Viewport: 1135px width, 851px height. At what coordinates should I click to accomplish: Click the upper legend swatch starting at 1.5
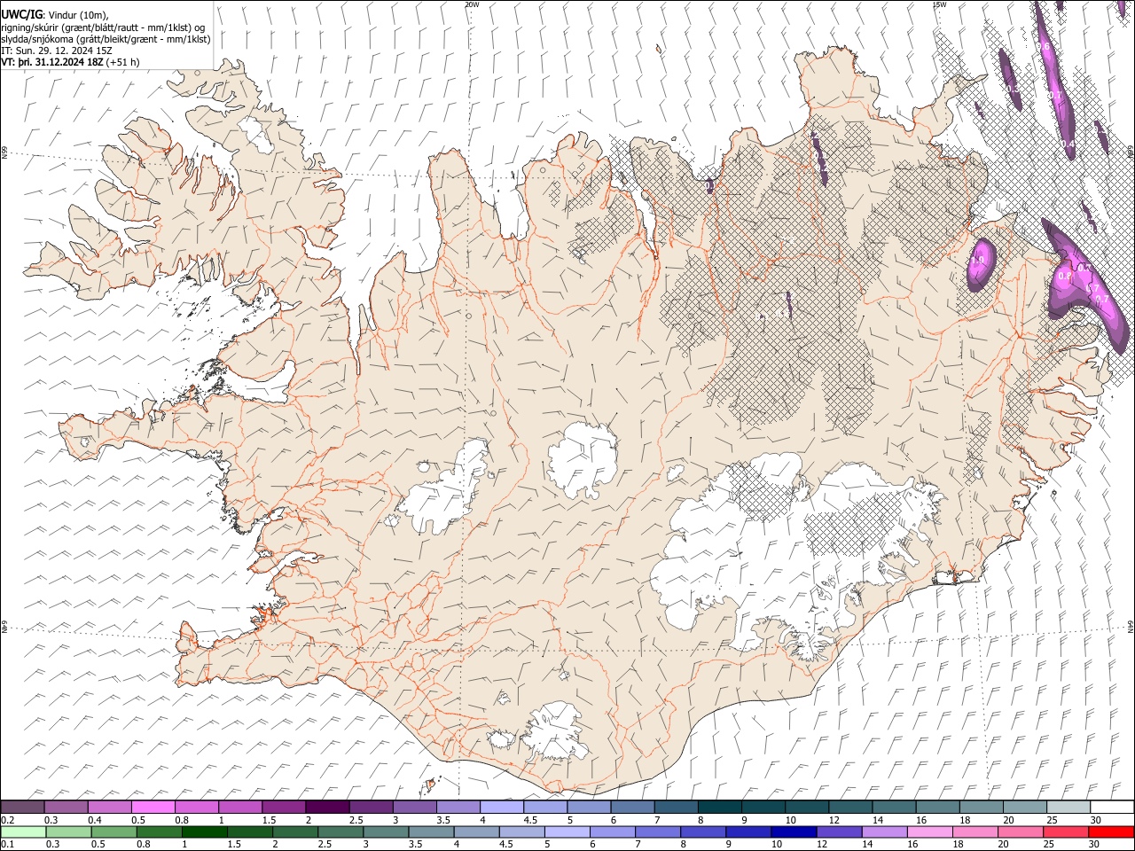[x=283, y=808]
